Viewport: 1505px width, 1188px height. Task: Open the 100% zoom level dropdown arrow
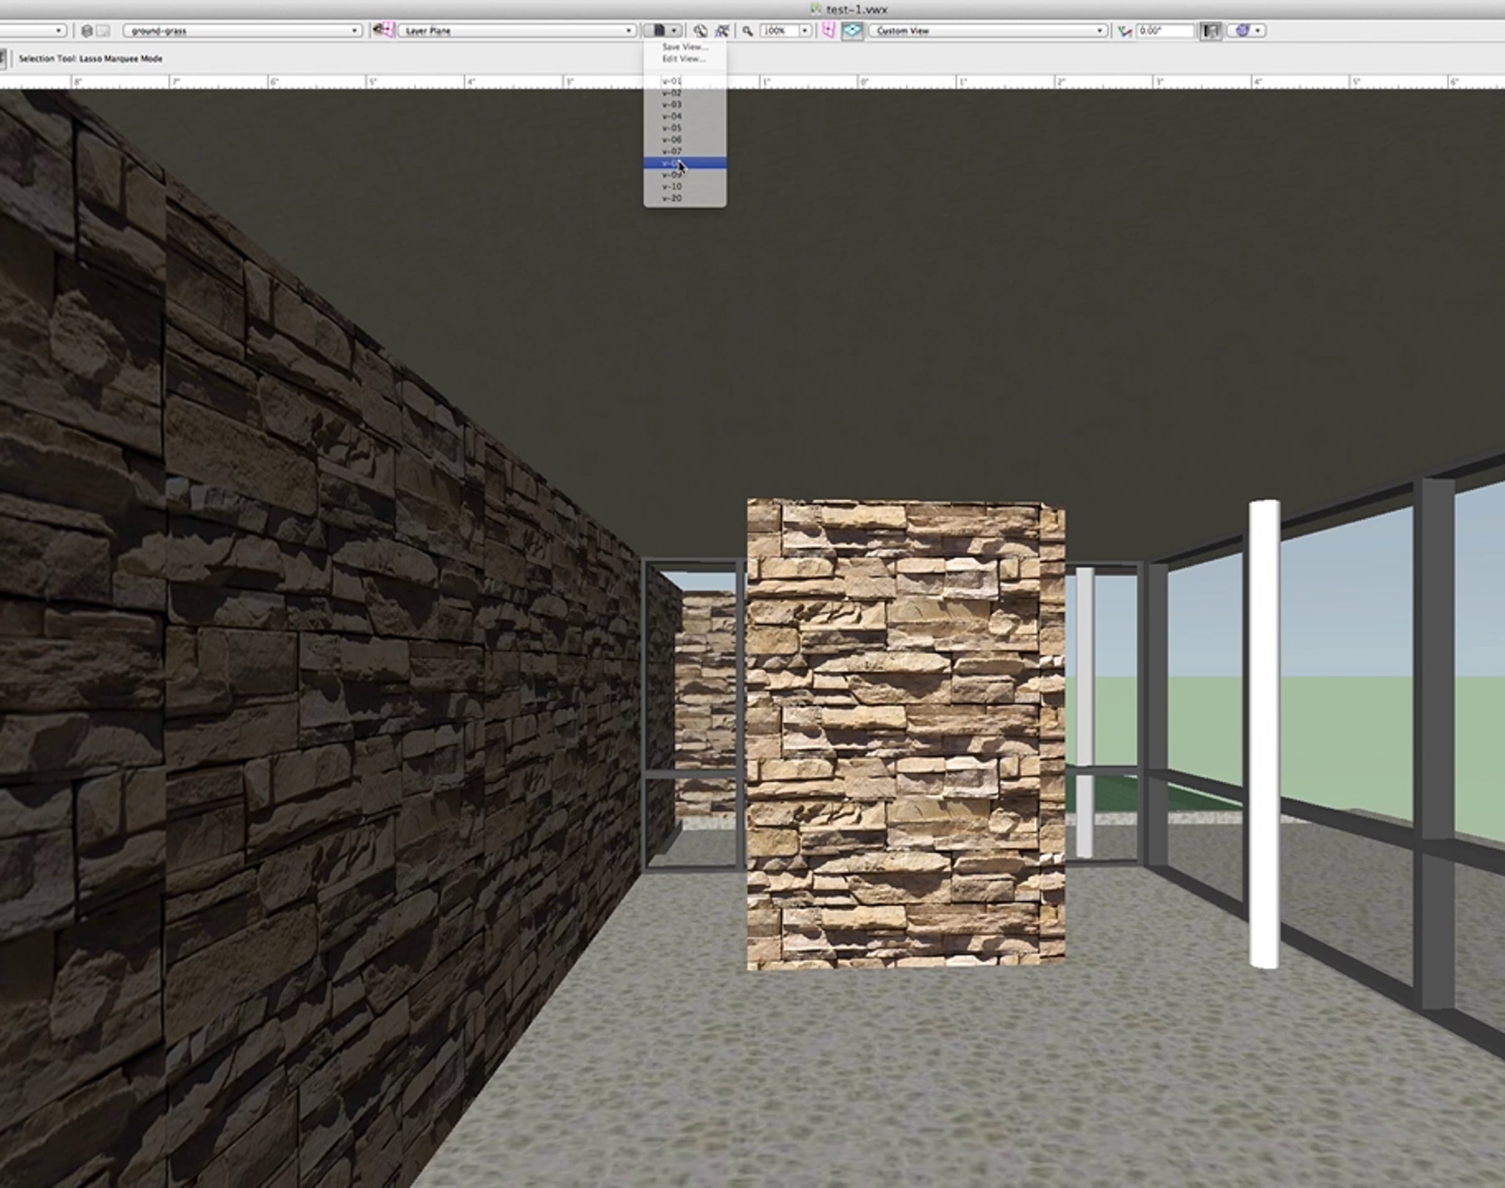point(805,31)
